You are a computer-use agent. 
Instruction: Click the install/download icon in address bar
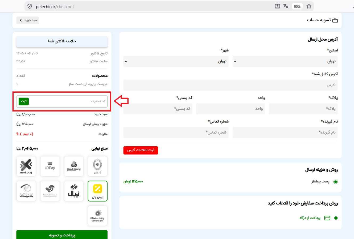[x=277, y=6]
